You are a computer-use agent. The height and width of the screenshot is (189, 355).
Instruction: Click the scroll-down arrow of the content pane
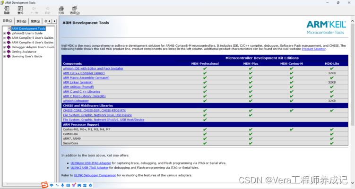[x=353, y=183]
